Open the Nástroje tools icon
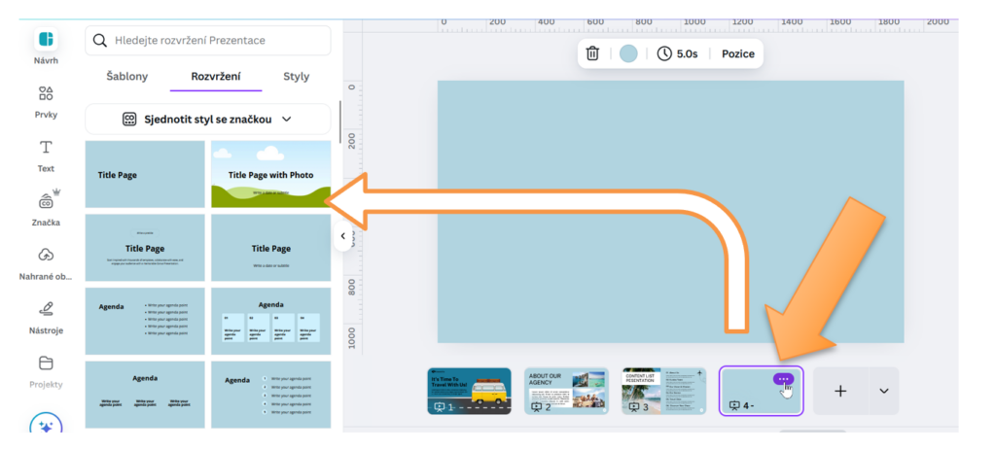 pos(46,309)
